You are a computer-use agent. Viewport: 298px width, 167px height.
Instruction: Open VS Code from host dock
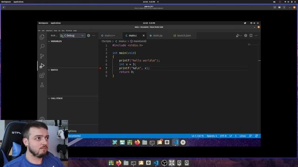[x=156, y=163]
